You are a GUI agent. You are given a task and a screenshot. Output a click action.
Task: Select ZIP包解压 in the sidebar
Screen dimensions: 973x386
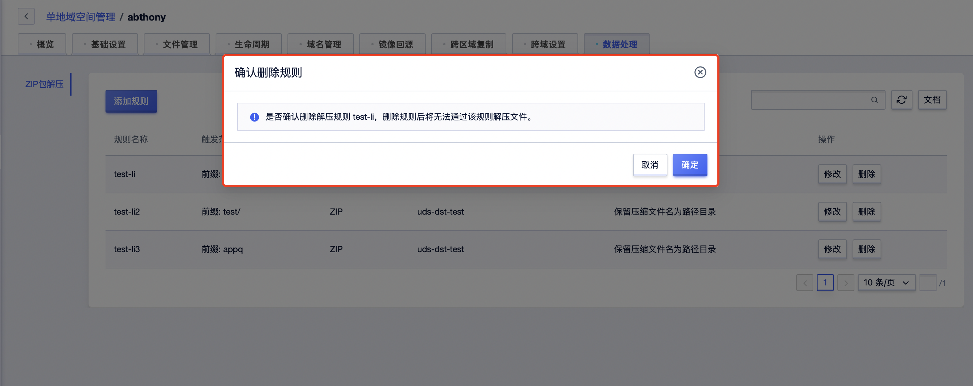point(44,84)
